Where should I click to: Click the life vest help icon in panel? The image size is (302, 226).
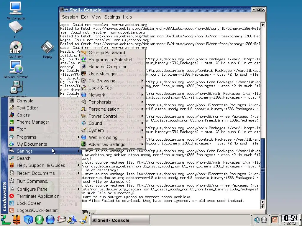17,220
